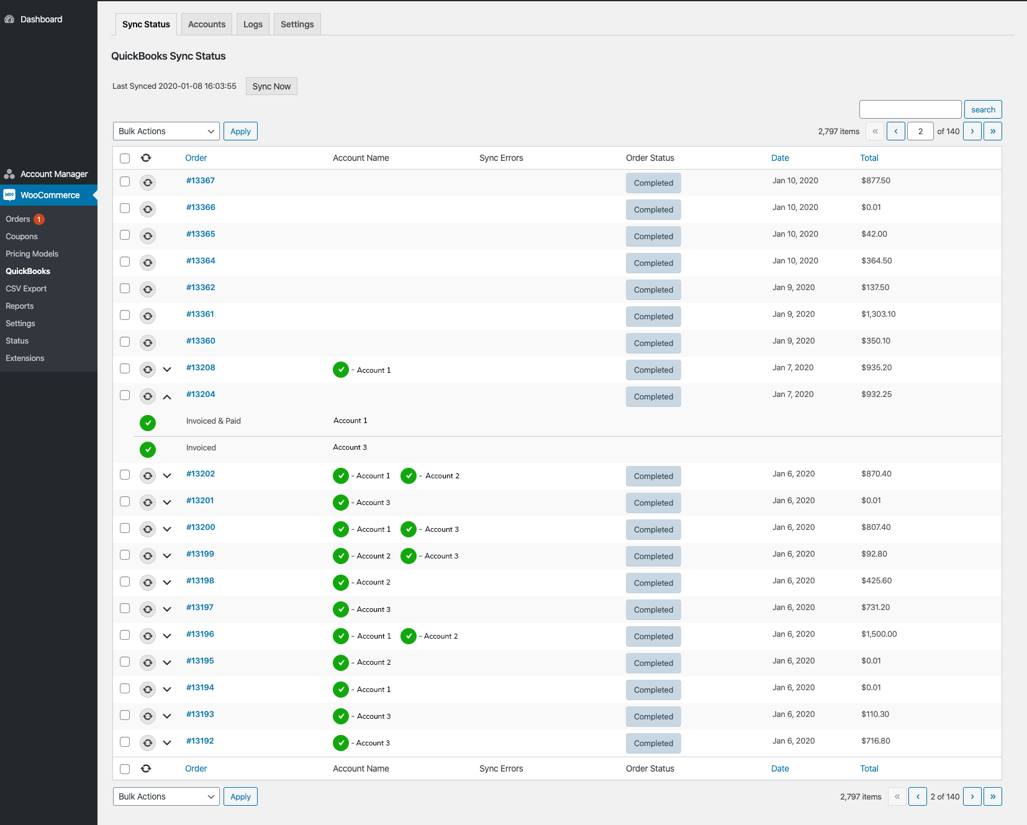Expand details for order #13198
The width and height of the screenshot is (1027, 825).
coord(167,583)
